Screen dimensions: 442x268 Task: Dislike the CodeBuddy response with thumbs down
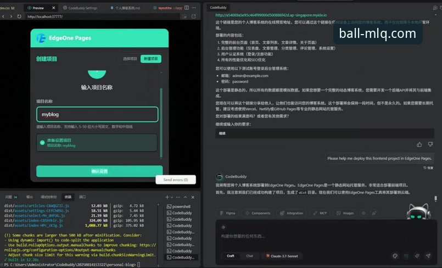coord(430,144)
